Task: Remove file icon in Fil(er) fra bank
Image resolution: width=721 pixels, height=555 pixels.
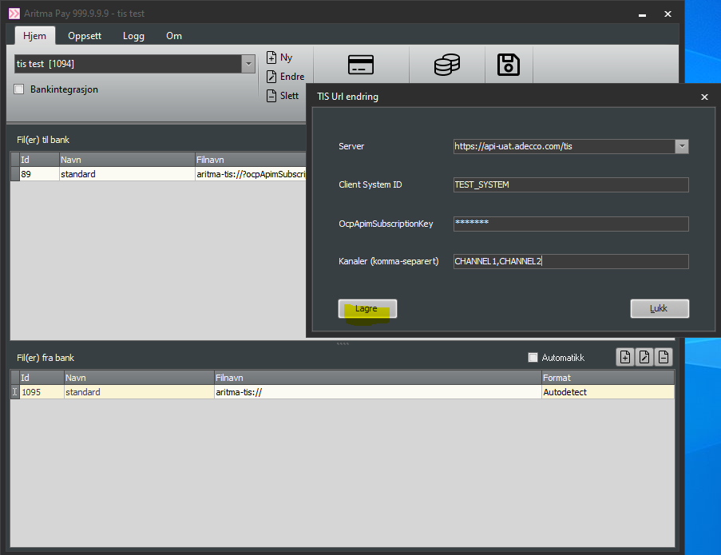Action: pos(664,357)
